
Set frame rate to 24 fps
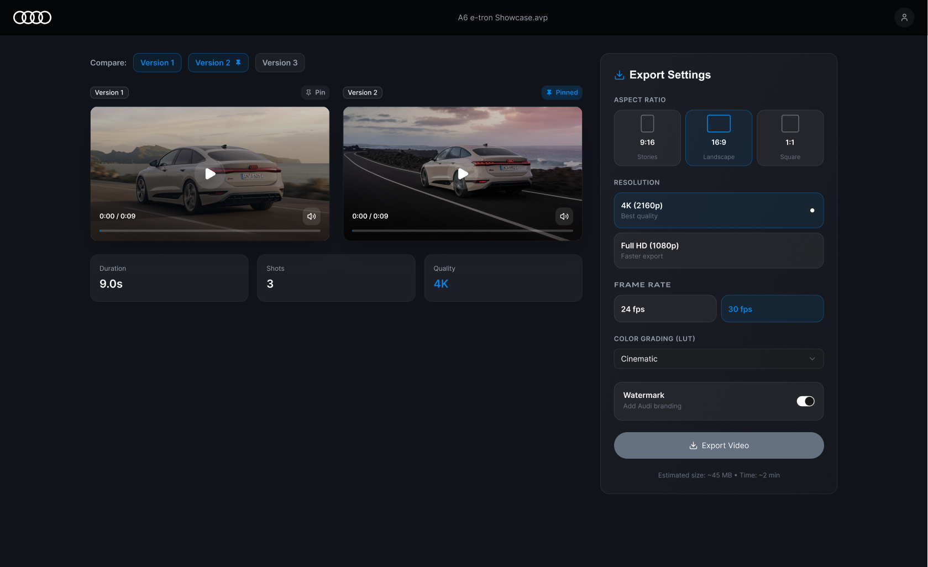pyautogui.click(x=665, y=308)
